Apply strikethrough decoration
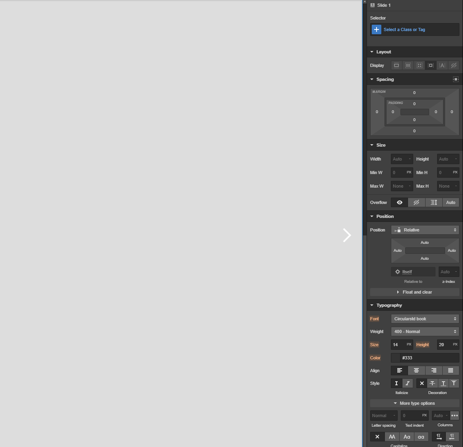The width and height of the screenshot is (463, 447). pyautogui.click(x=432, y=383)
